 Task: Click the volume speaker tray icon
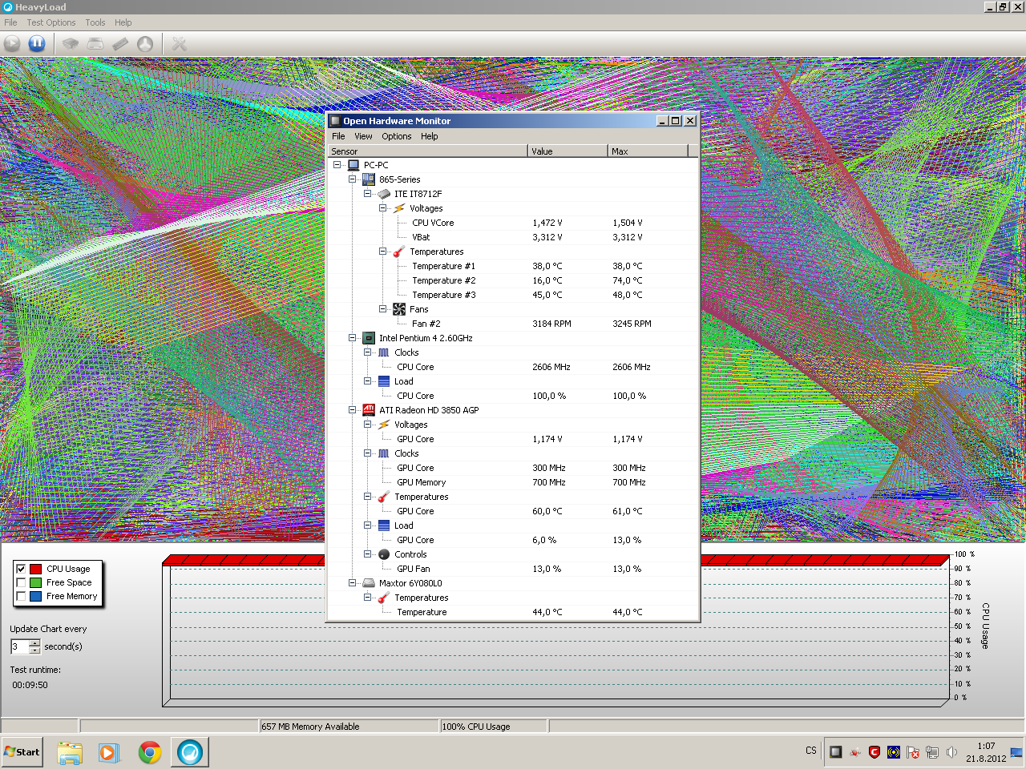[x=951, y=752]
